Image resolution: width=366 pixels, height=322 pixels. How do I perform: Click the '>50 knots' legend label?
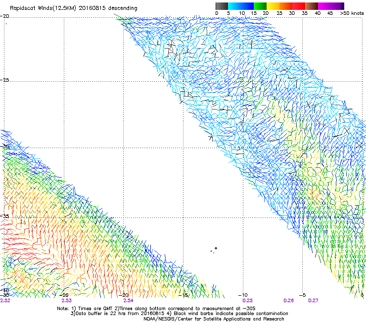point(352,13)
